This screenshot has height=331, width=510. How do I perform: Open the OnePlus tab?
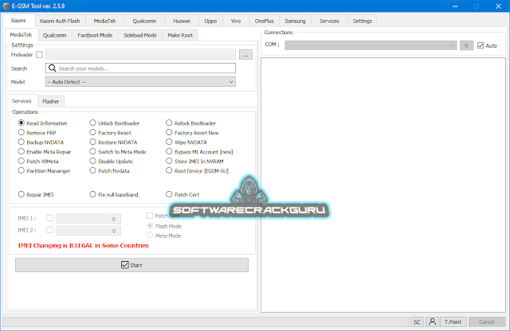pyautogui.click(x=264, y=21)
